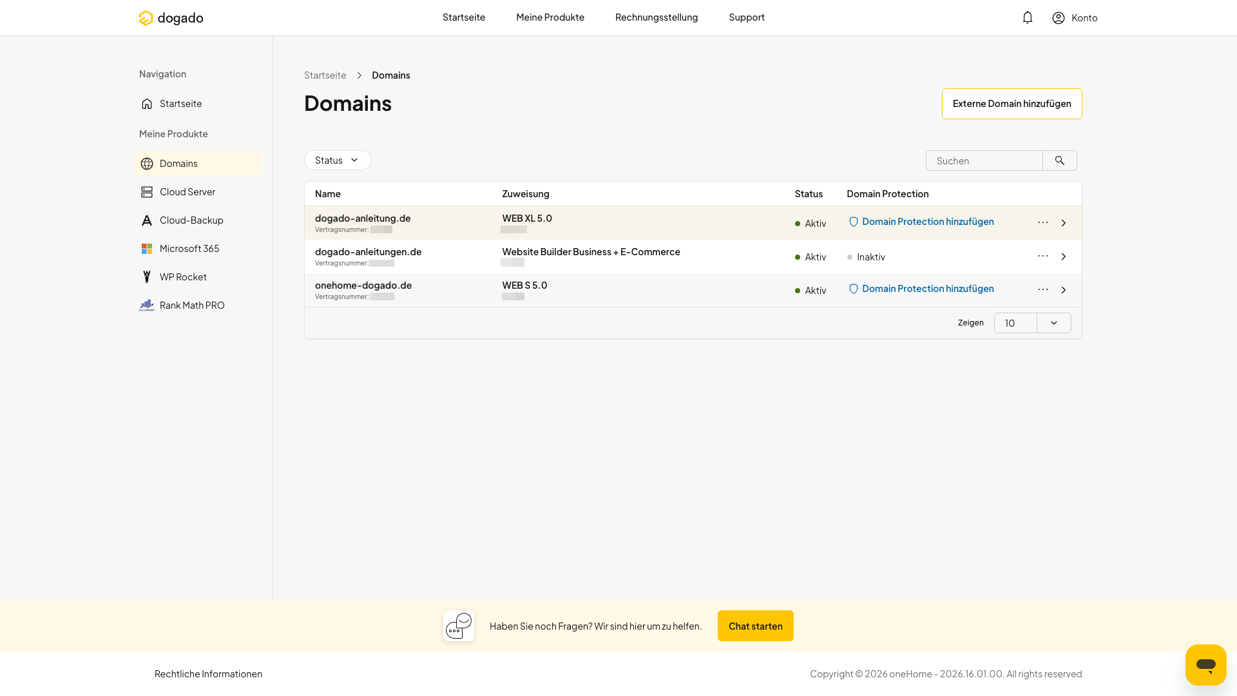Click the onehome-dogado.de domain name
This screenshot has height=696, width=1237.
point(363,285)
